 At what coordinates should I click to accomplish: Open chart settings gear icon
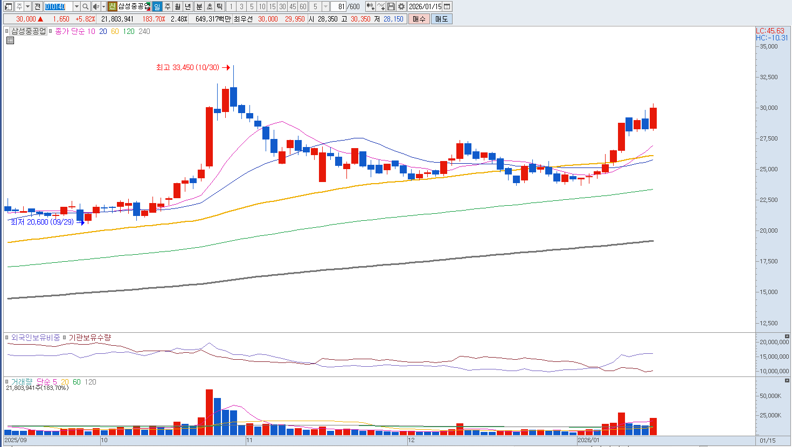(x=401, y=6)
